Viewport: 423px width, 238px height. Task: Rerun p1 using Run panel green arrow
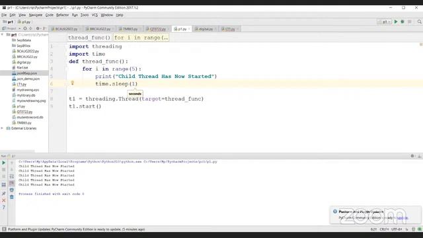coord(4,163)
